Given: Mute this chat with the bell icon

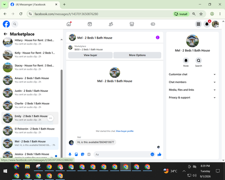Looking at the screenshot, I should pos(186,61).
